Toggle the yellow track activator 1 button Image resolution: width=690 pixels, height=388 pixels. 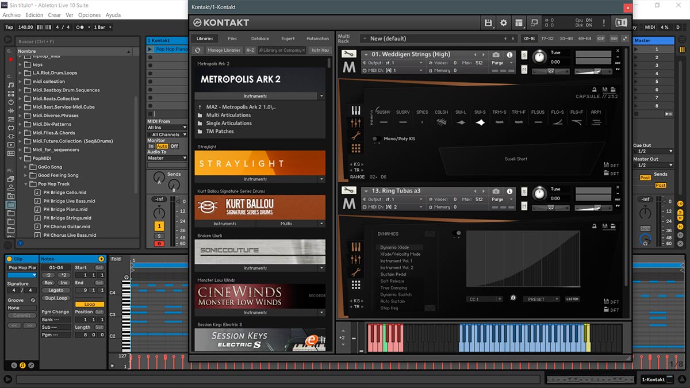pyautogui.click(x=159, y=226)
